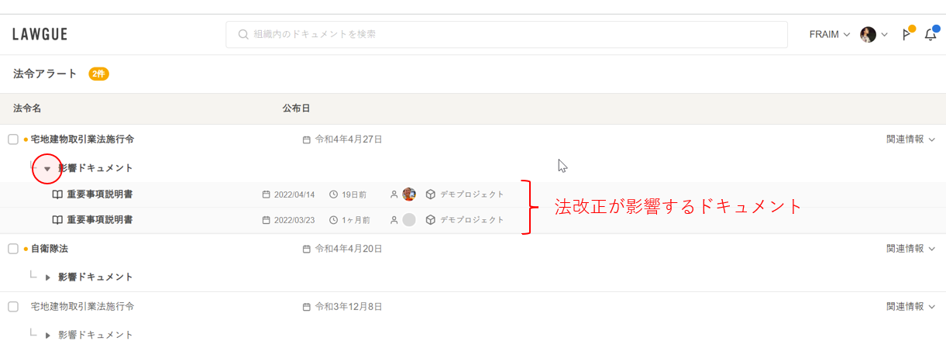The width and height of the screenshot is (946, 351).
Task: Check the 自衛隊法 checkbox
Action: pyautogui.click(x=13, y=249)
